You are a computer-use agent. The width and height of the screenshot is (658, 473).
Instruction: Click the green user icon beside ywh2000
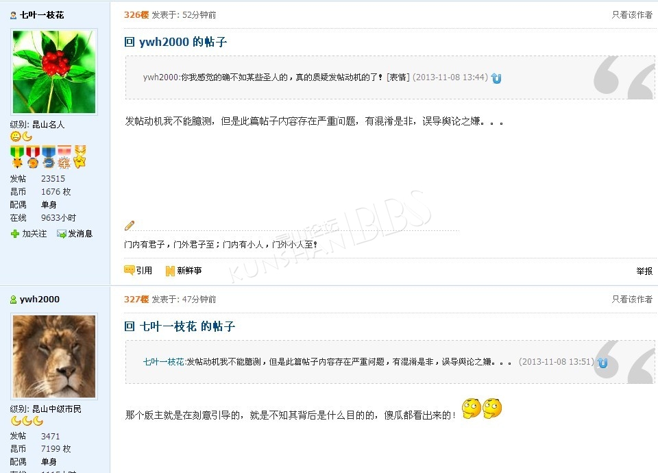(x=14, y=300)
